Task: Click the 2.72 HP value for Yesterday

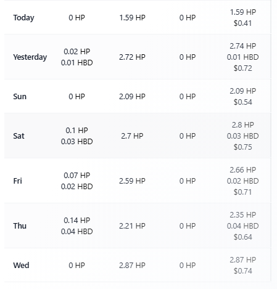Action: pyautogui.click(x=132, y=57)
